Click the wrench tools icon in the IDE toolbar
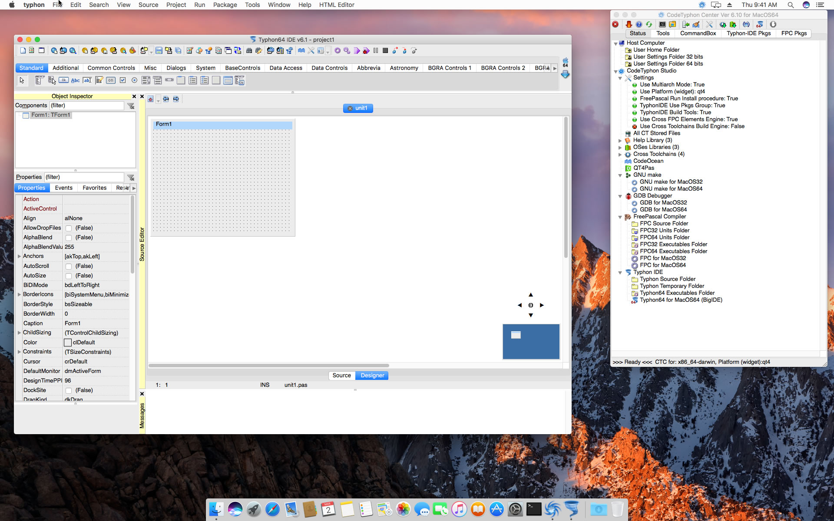The image size is (834, 521). pyautogui.click(x=311, y=51)
